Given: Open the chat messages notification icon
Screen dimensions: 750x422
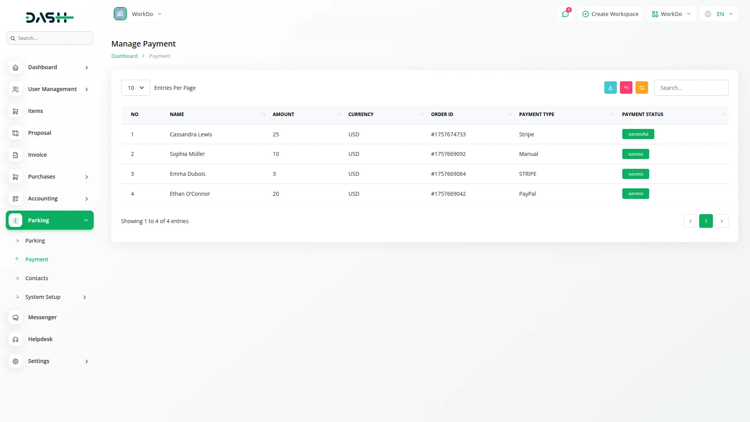Looking at the screenshot, I should pos(565,14).
